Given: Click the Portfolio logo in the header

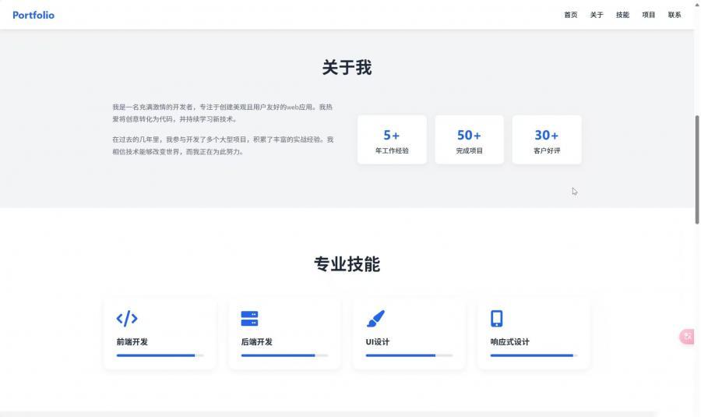Looking at the screenshot, I should (x=33, y=15).
